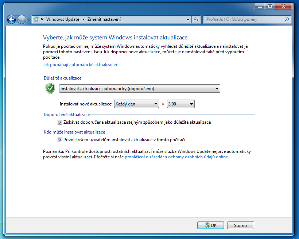Confirm settings with the OK button
The width and height of the screenshot is (299, 239).
[x=211, y=225]
